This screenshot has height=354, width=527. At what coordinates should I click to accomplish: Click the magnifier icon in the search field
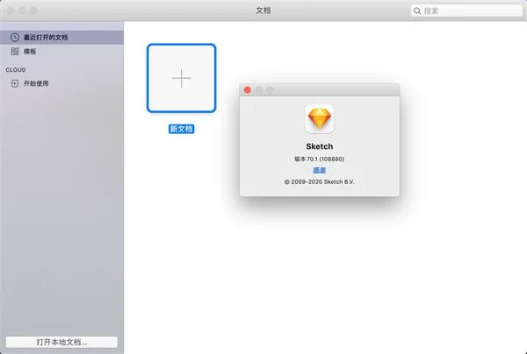point(417,11)
